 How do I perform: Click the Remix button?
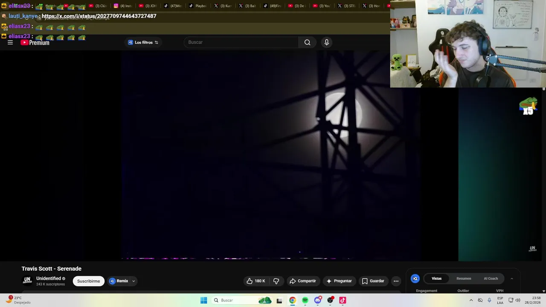coord(119,281)
